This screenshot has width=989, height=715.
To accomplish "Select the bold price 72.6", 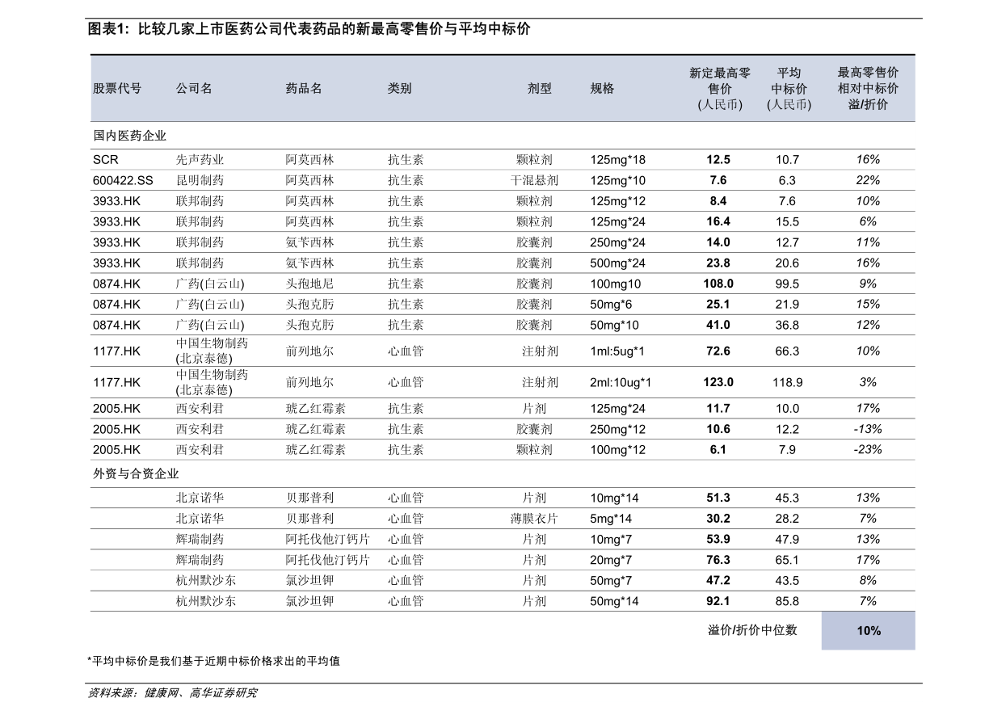I will point(718,351).
